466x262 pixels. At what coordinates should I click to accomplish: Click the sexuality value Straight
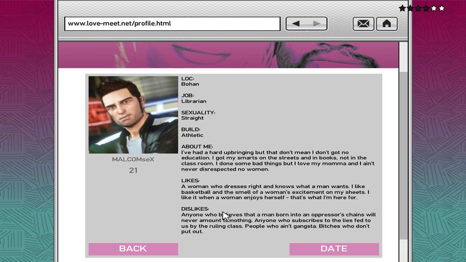pos(192,118)
